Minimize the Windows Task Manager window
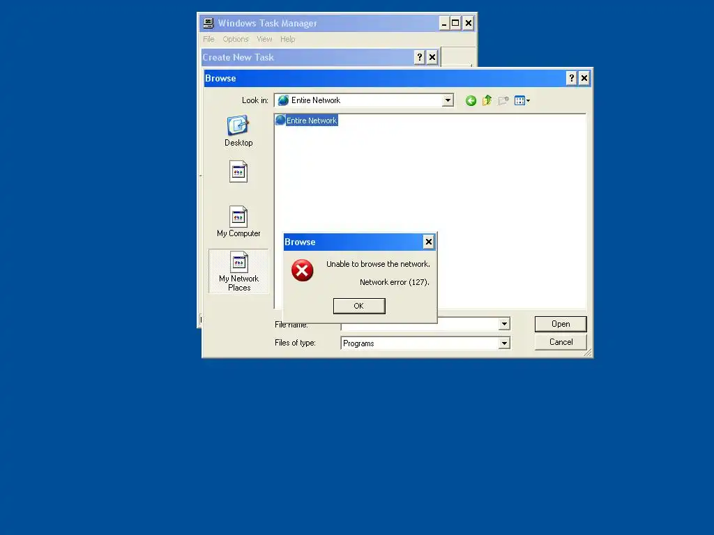This screenshot has width=714, height=535. click(x=444, y=23)
